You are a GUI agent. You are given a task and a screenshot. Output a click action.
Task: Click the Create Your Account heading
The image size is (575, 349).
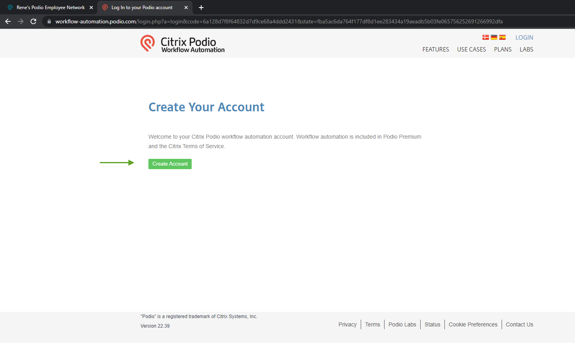click(206, 107)
